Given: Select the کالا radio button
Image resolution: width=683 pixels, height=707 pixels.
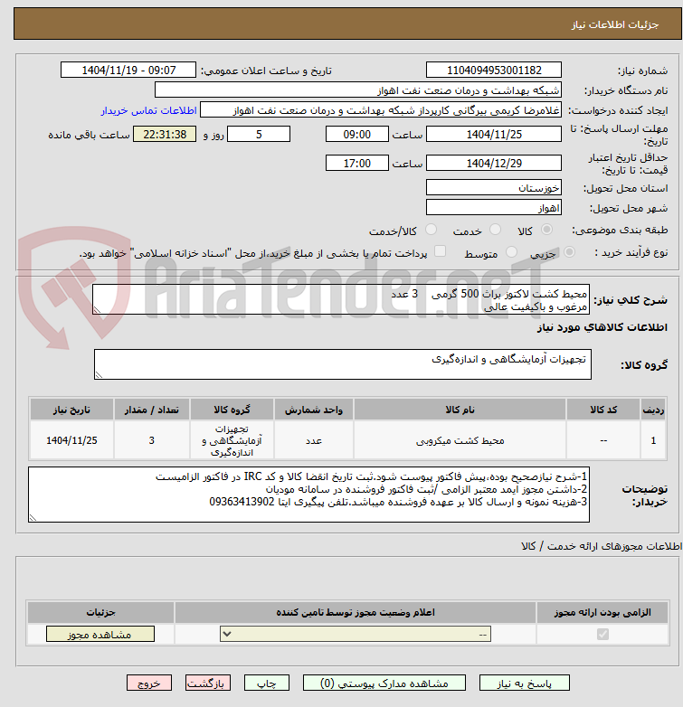Looking at the screenshot, I should pyautogui.click(x=546, y=230).
